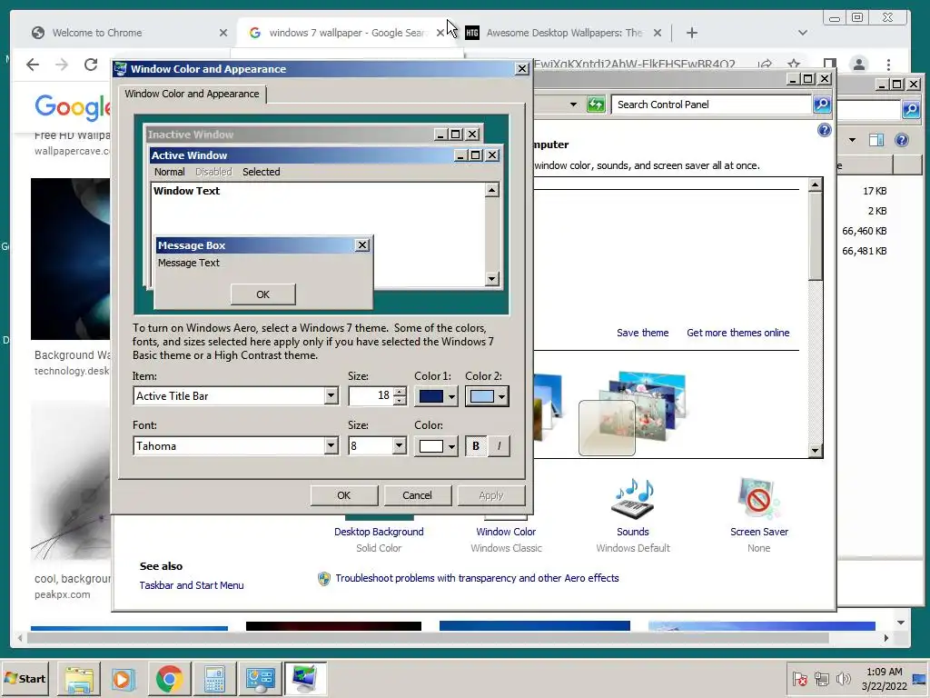This screenshot has width=930, height=698.
Task: Click the Apply button in the dialog
Action: 491,495
